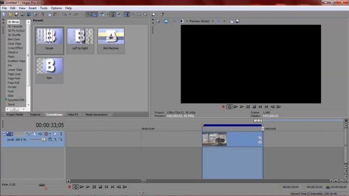
Task: Click the playback Rate slider handle
Action: click(41, 185)
